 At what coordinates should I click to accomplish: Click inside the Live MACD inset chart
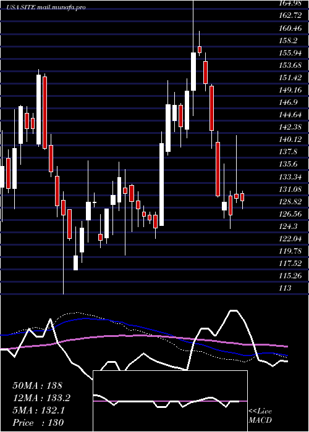click(170, 401)
